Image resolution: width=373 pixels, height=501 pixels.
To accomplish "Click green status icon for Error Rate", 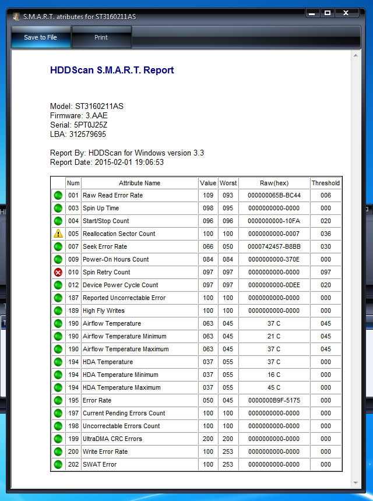I will coord(58,400).
